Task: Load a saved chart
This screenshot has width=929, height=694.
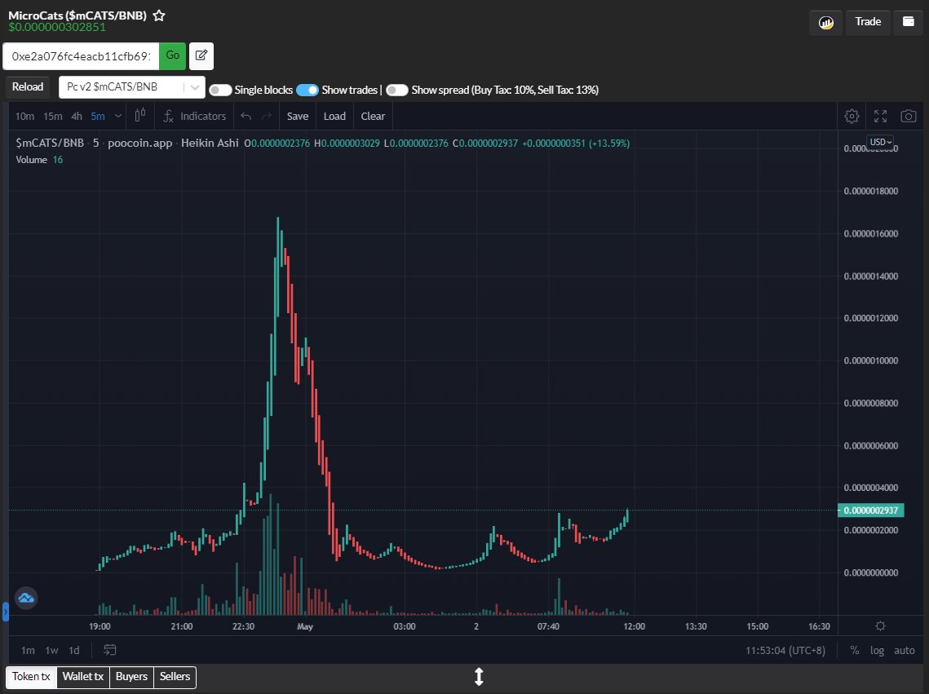Action: pos(334,116)
